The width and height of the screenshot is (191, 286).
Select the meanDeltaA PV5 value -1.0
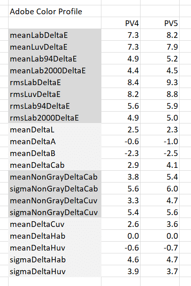(x=160, y=141)
